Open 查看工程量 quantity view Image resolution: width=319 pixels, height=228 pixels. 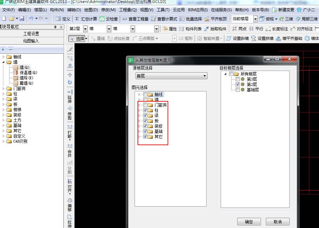pos(135,19)
